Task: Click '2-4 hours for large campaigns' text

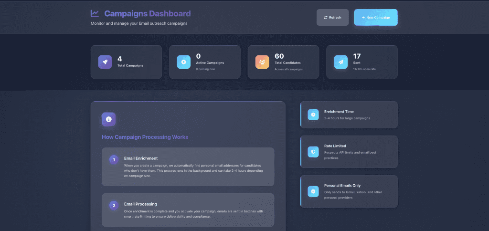Action: coord(347,118)
